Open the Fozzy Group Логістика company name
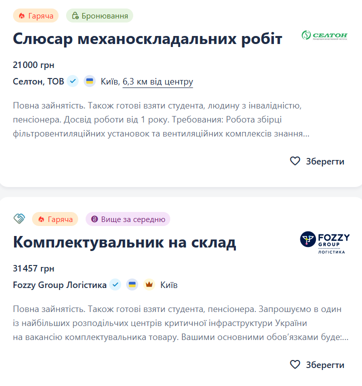The height and width of the screenshot is (386, 362). pos(60,285)
